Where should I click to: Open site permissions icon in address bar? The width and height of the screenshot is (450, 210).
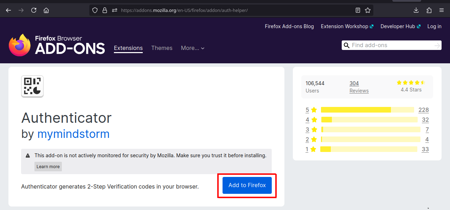click(x=114, y=10)
